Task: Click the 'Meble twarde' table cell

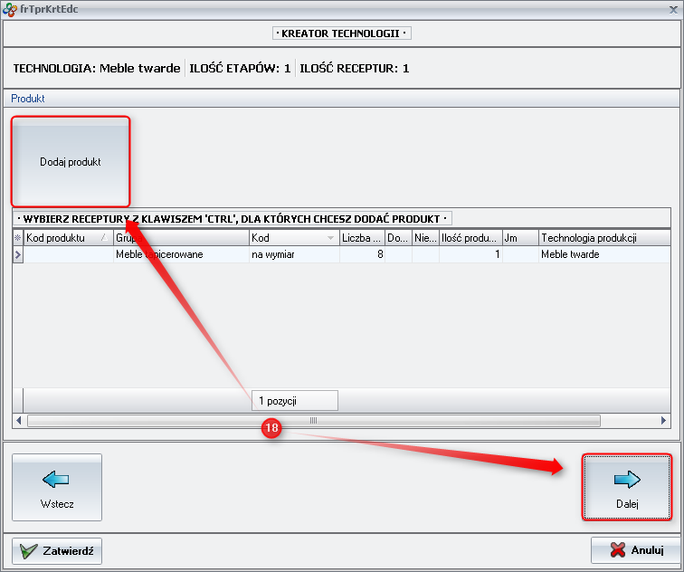Action: [604, 254]
